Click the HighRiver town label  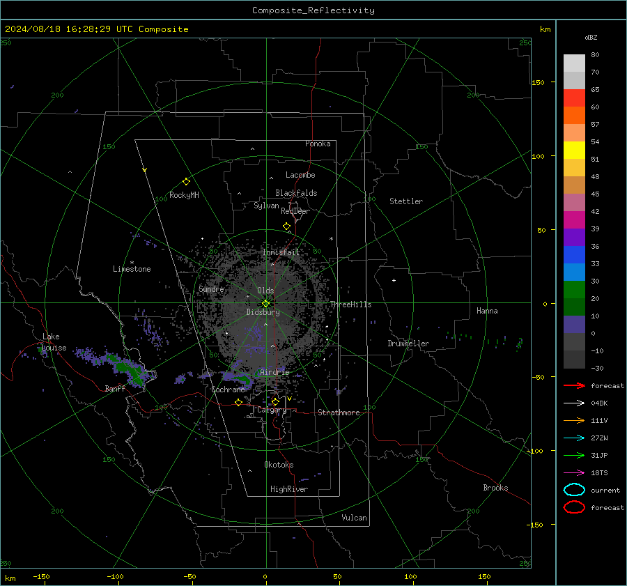coord(289,489)
